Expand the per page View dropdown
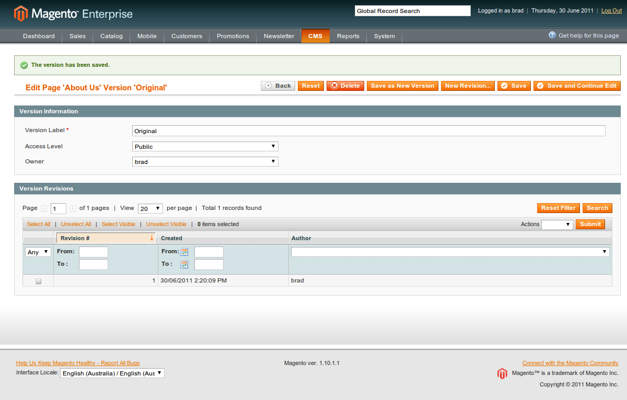This screenshot has height=400, width=627. coord(150,208)
